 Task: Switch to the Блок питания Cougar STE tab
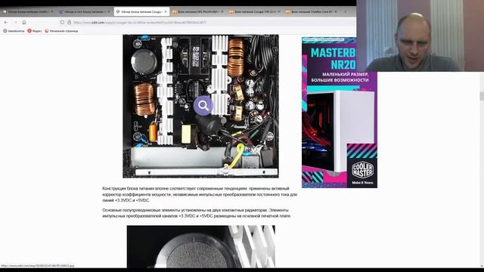click(x=255, y=12)
